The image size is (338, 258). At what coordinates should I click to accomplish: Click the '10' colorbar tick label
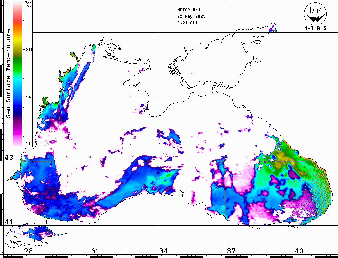pos(28,144)
